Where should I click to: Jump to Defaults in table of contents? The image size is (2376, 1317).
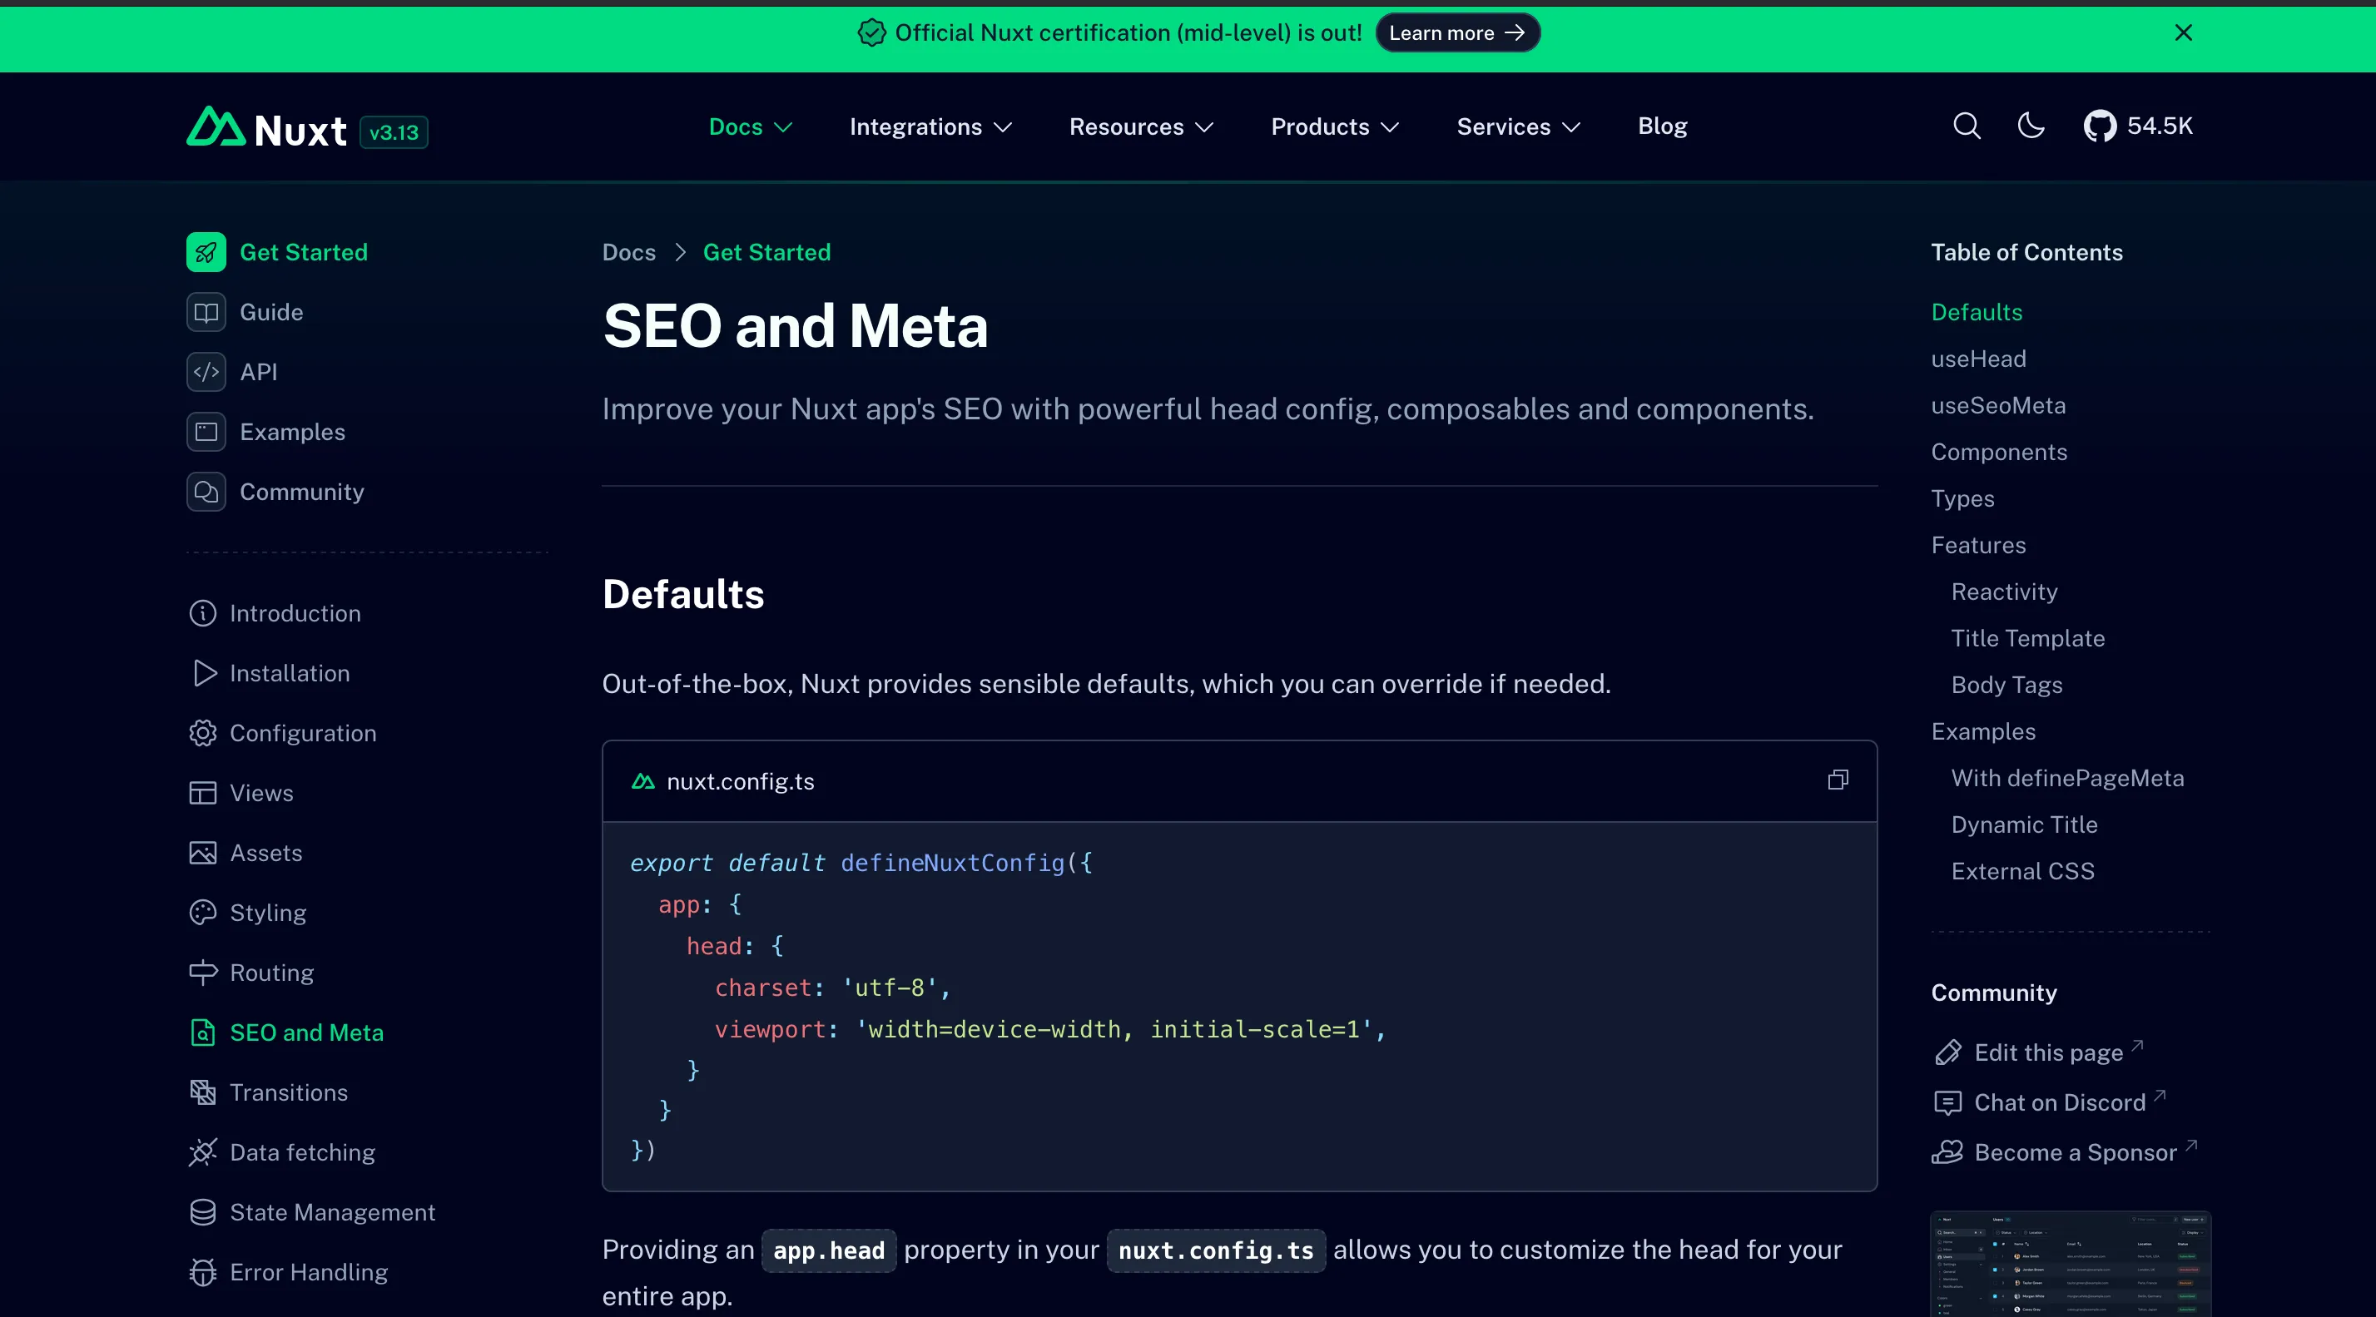click(1977, 313)
